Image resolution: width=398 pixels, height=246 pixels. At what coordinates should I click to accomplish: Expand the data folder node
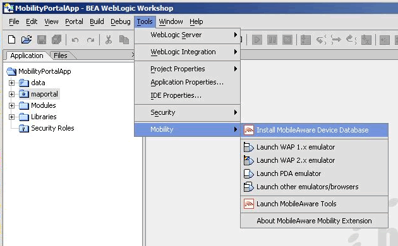pos(11,83)
